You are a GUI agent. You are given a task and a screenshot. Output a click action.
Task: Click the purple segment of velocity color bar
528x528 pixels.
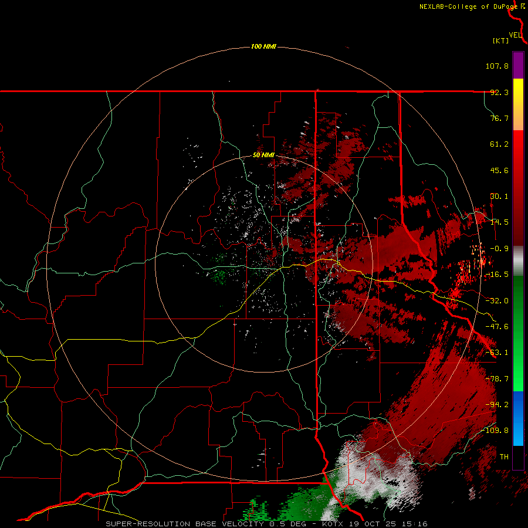(x=518, y=65)
